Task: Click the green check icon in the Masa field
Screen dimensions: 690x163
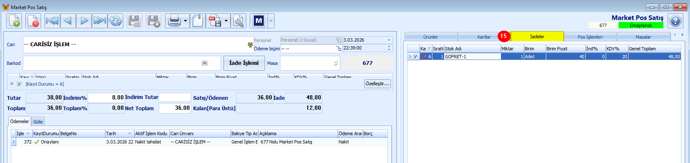Action: pyautogui.click(x=336, y=63)
